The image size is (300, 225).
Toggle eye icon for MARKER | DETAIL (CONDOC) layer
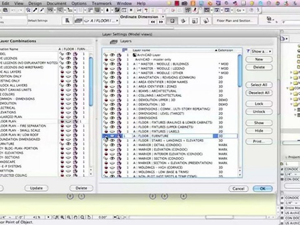coord(112,145)
